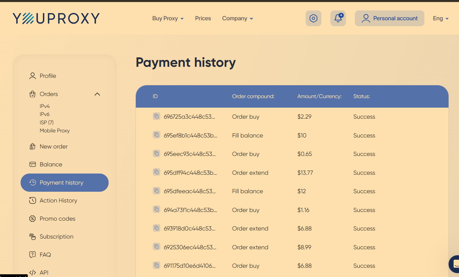Open the ISP (7) orders link
The image size is (459, 277).
point(47,123)
